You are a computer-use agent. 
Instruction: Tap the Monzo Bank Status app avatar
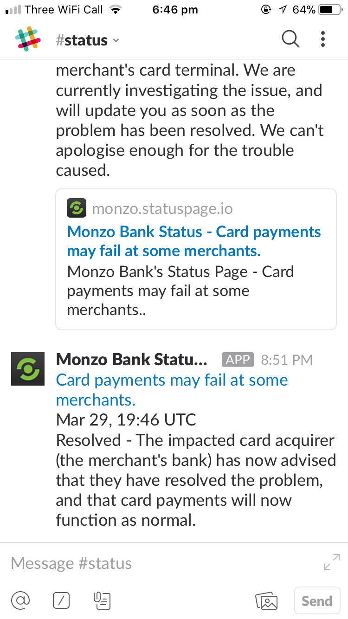28,369
